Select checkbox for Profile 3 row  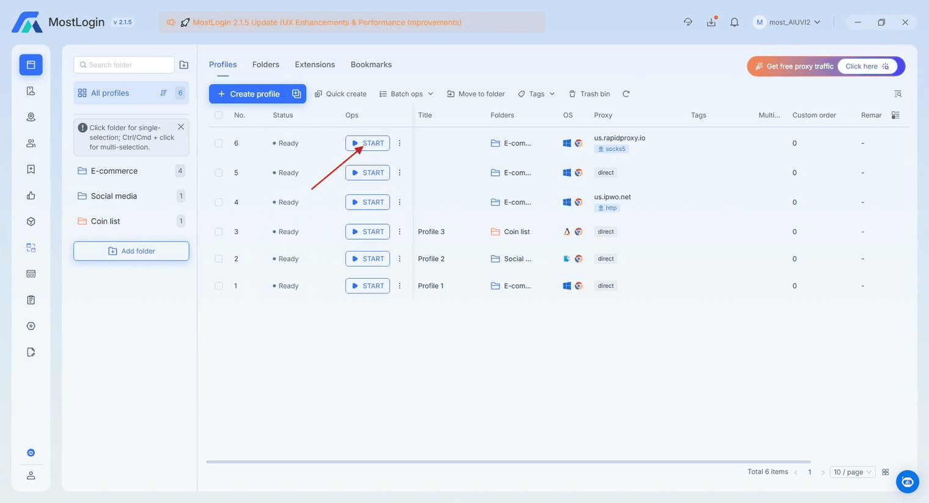click(219, 232)
